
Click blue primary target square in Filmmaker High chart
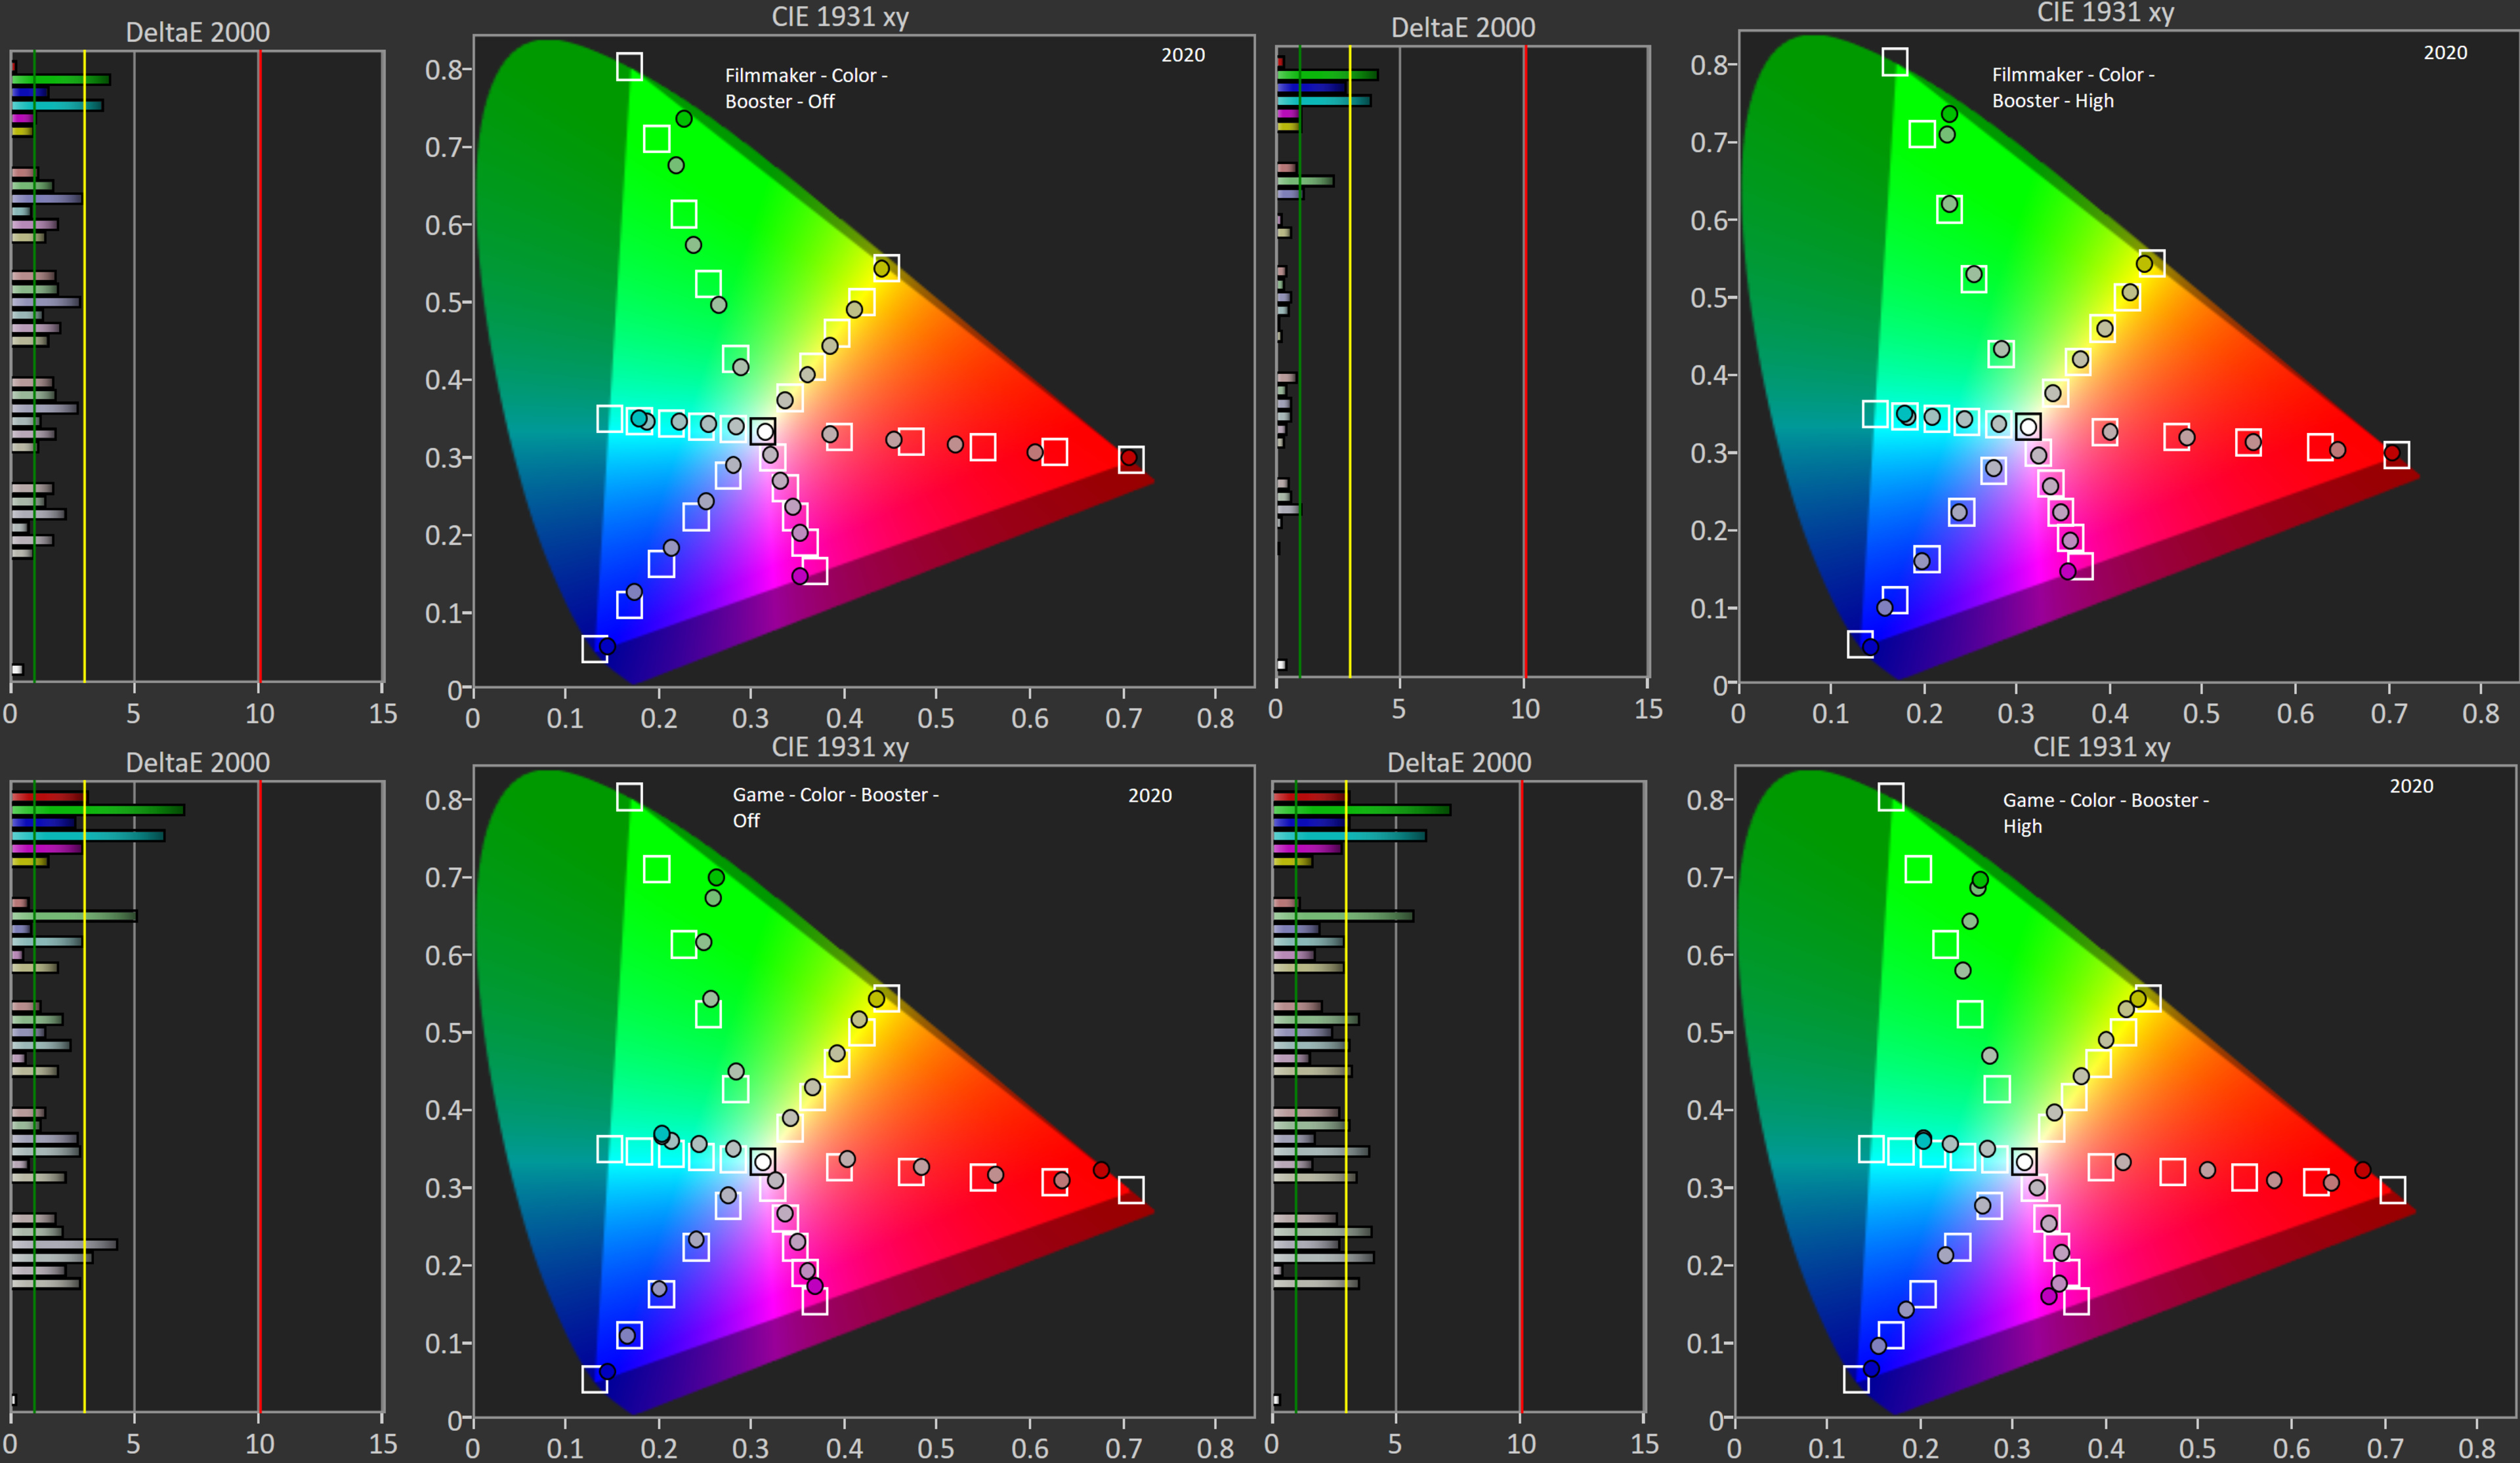[1860, 644]
